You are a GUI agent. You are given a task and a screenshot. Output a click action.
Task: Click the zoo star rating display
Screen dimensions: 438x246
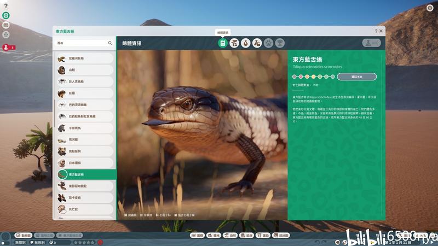tap(84, 243)
